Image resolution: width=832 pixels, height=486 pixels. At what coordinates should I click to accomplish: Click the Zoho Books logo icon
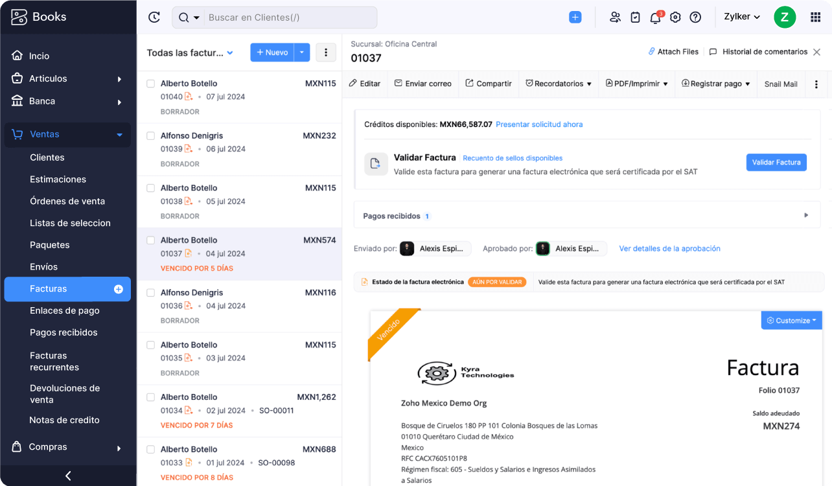[19, 17]
